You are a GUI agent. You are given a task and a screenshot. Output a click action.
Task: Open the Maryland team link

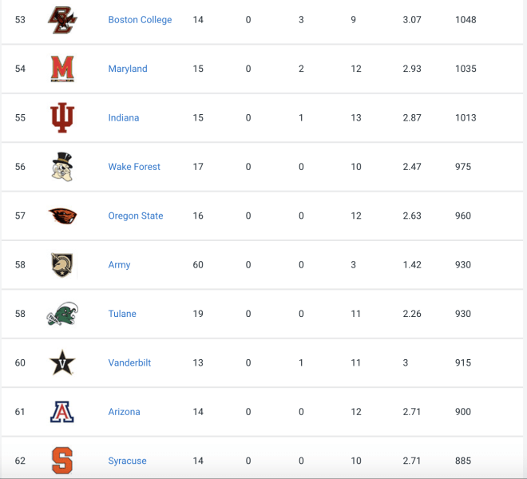(x=128, y=69)
